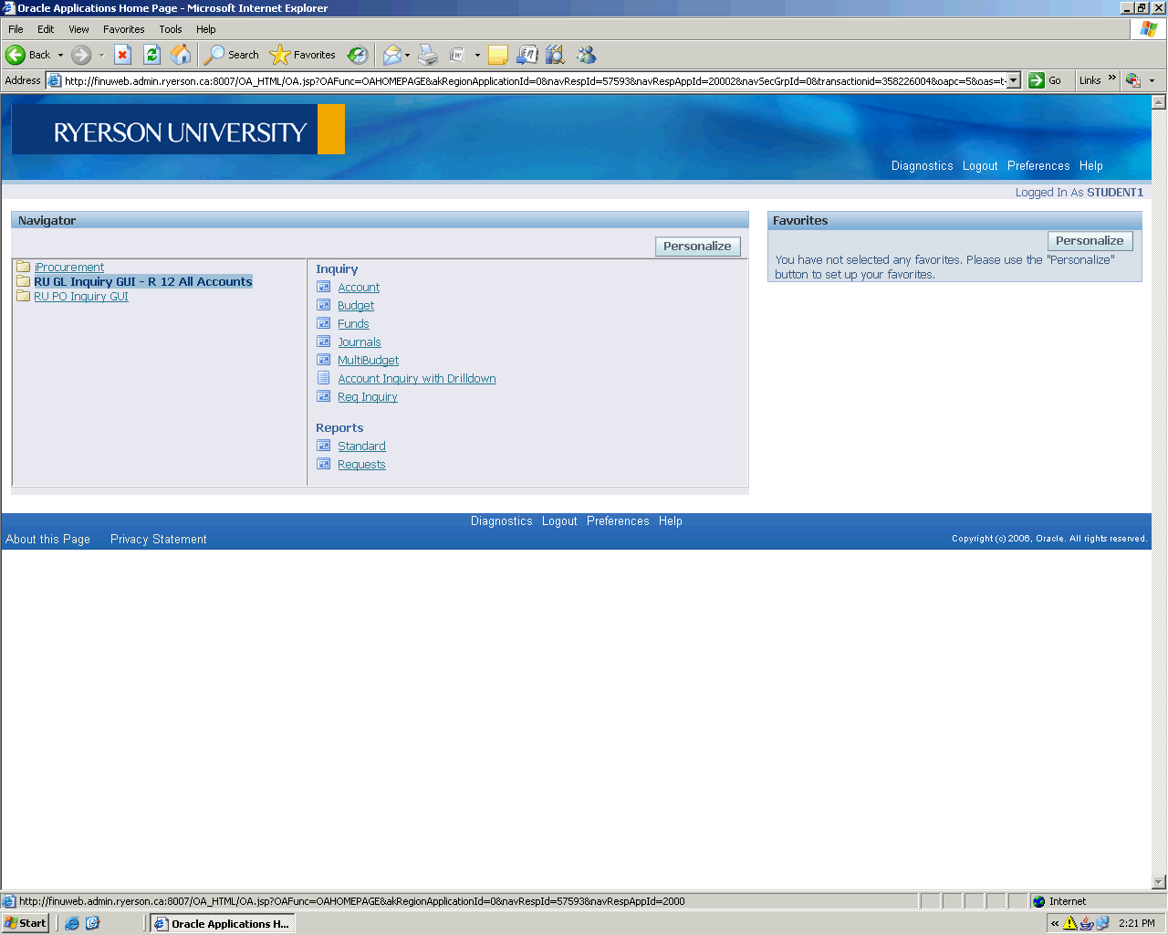Expand the address bar URL dropdown
1168x935 pixels.
coord(1013,80)
